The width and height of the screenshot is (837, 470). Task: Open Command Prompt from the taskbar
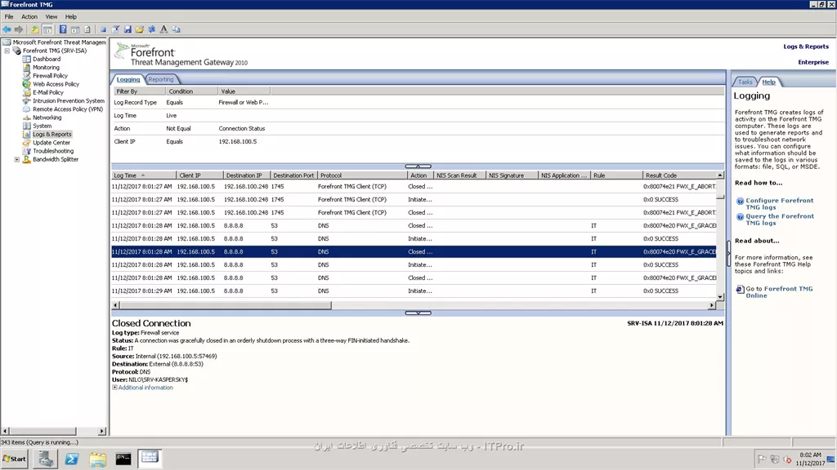(123, 459)
